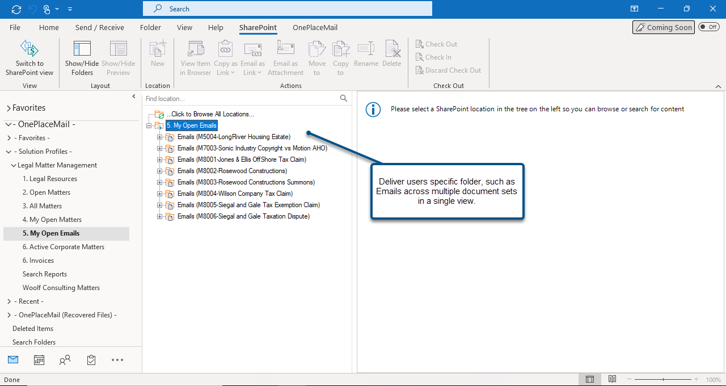The image size is (726, 386).
Task: Click the Switch to SharePoint view icon
Action: (x=29, y=49)
